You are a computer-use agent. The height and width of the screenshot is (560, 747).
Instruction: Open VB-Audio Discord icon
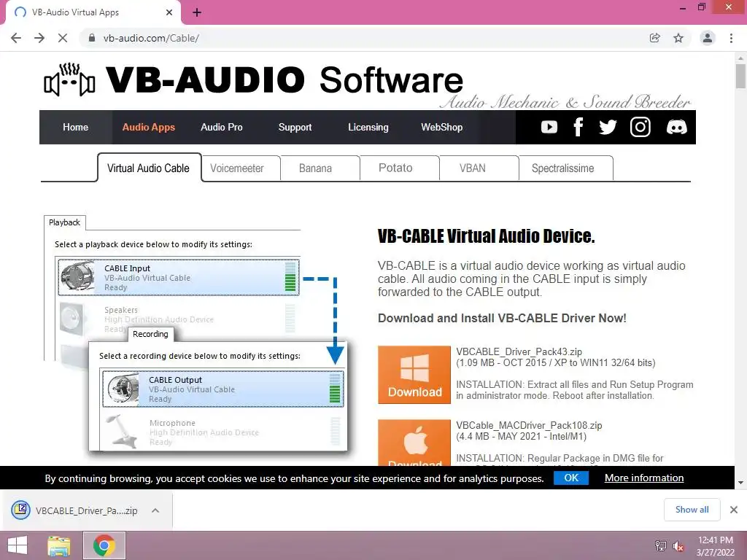[x=676, y=127]
